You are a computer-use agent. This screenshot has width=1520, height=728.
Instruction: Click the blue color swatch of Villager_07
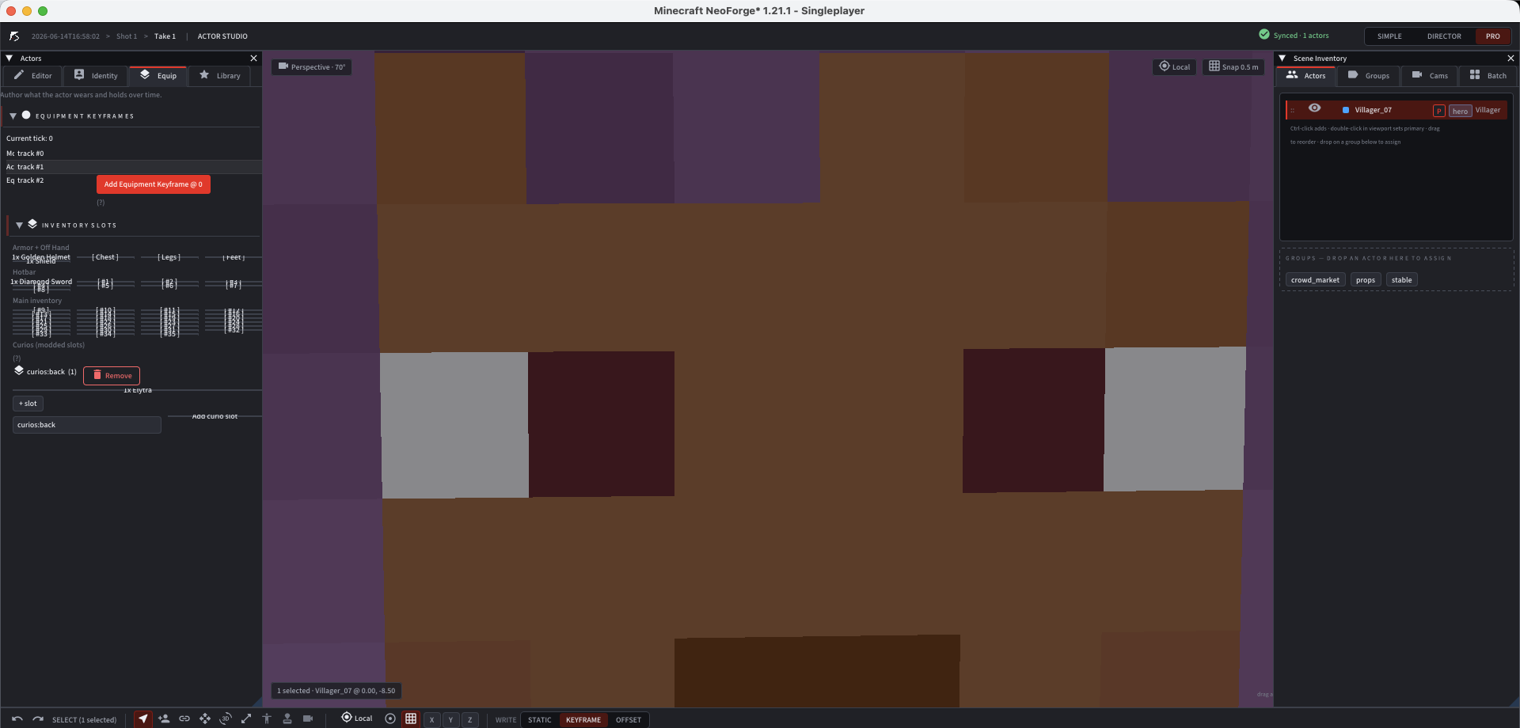[x=1346, y=110]
